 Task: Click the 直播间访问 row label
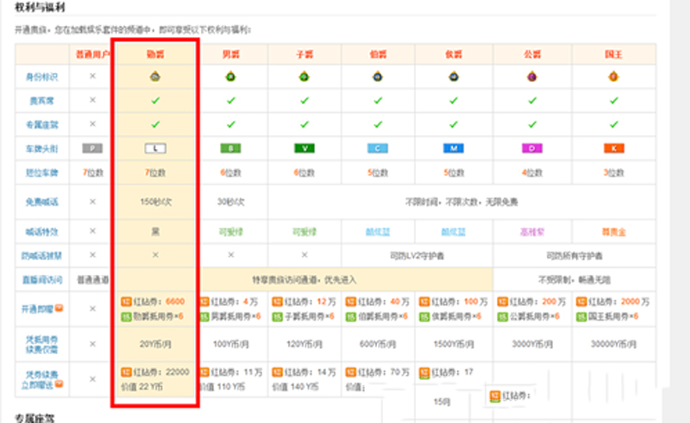click(x=41, y=280)
